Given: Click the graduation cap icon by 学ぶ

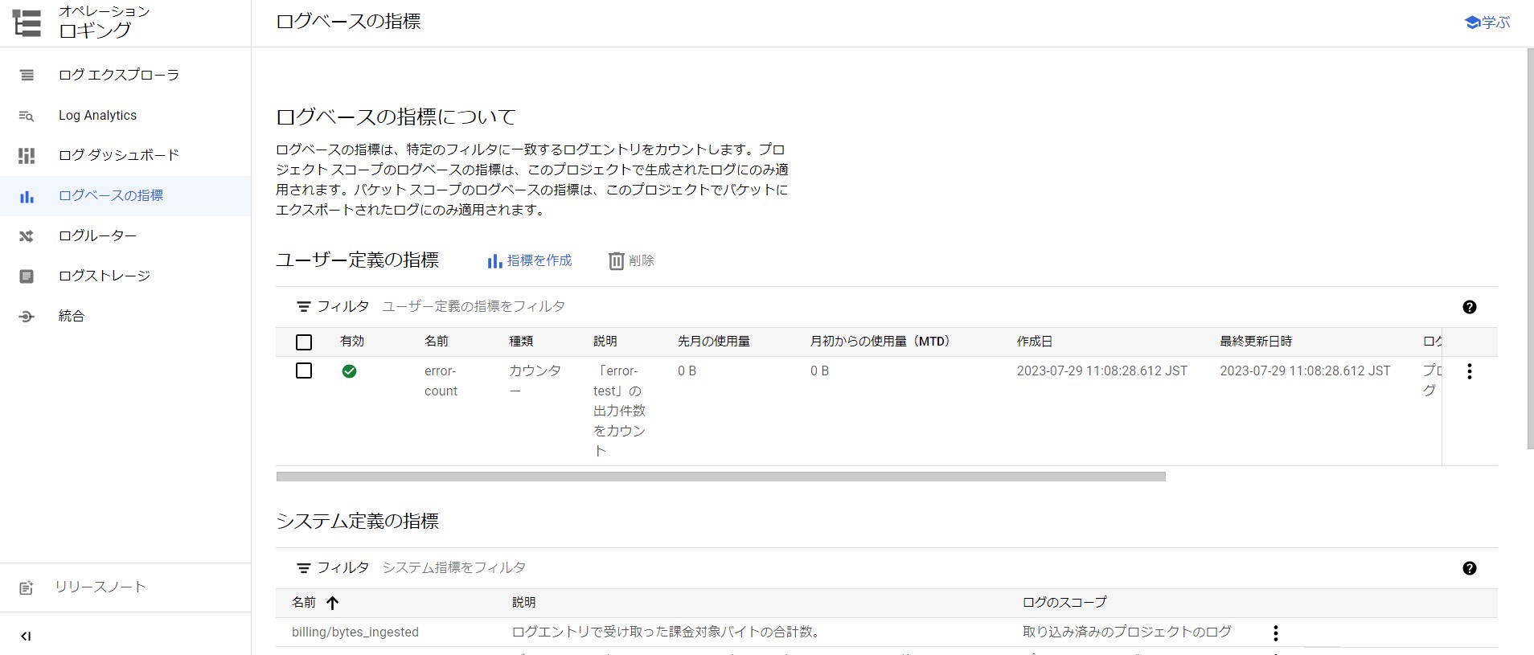Looking at the screenshot, I should coord(1472,23).
